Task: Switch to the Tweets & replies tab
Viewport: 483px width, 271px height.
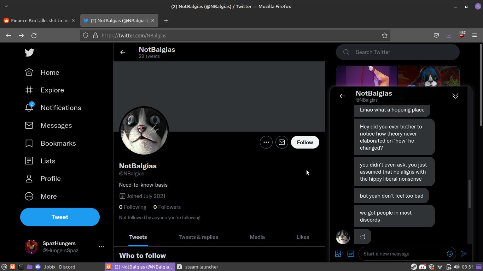Action: click(x=198, y=237)
